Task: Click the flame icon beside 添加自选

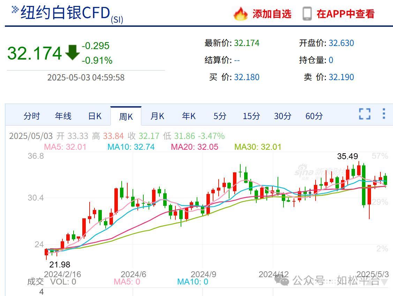Action: (240, 14)
